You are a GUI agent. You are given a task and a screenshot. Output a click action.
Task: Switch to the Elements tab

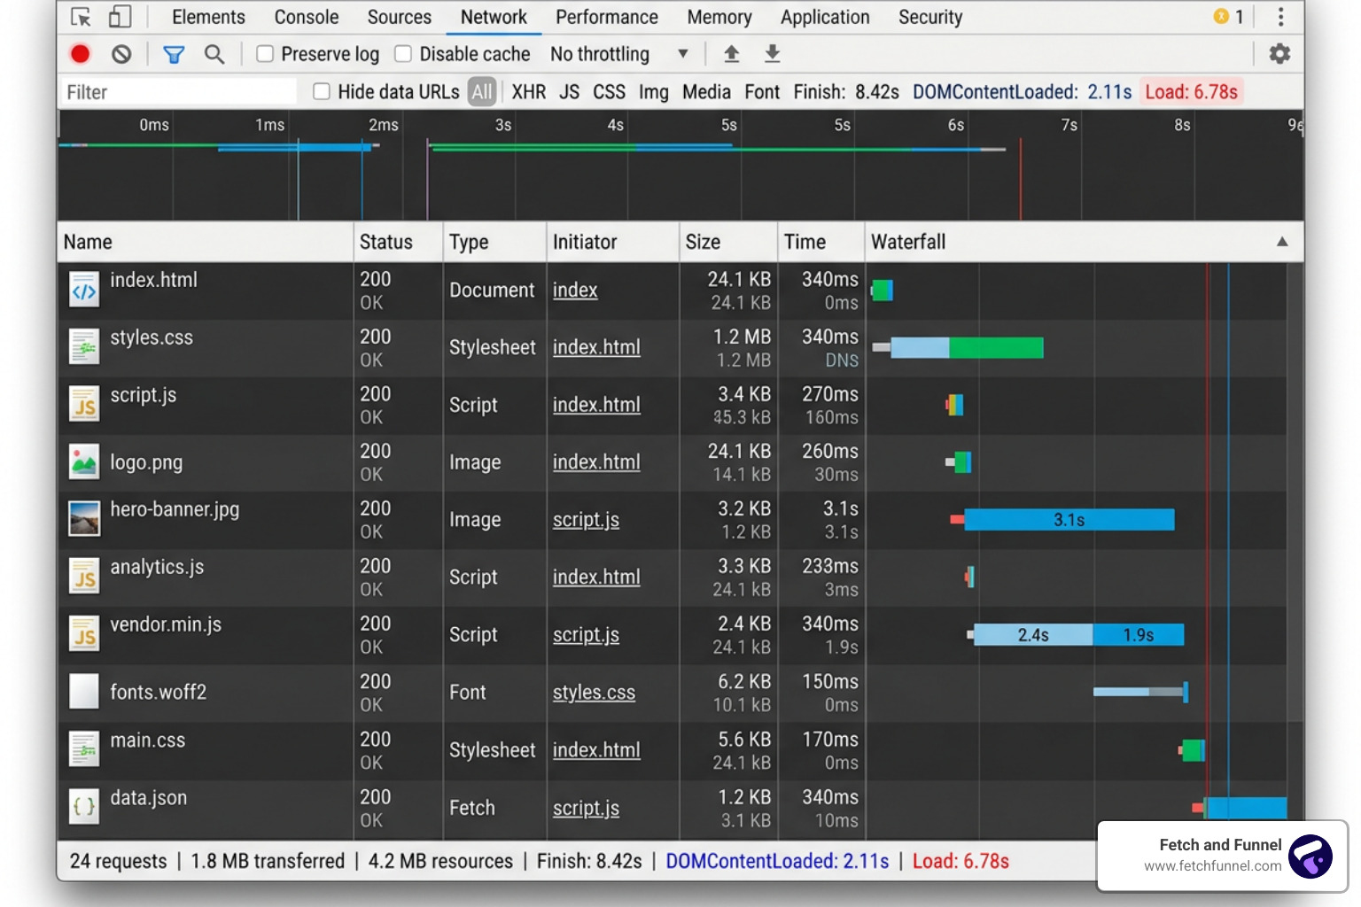tap(208, 17)
